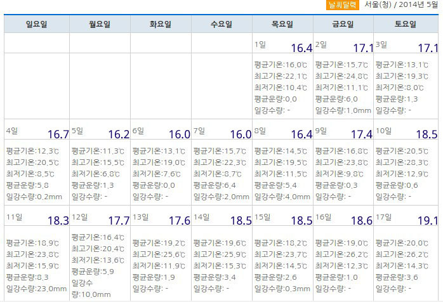Click the 19.1 value on 17일
This screenshot has width=443, height=302.
[x=428, y=221]
